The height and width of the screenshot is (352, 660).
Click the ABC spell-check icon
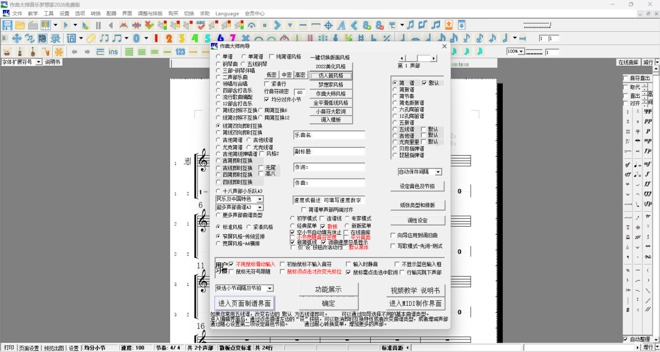pyautogui.click(x=201, y=25)
